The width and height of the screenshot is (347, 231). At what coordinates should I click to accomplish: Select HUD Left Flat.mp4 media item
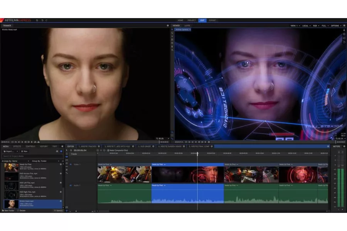pyautogui.click(x=33, y=186)
